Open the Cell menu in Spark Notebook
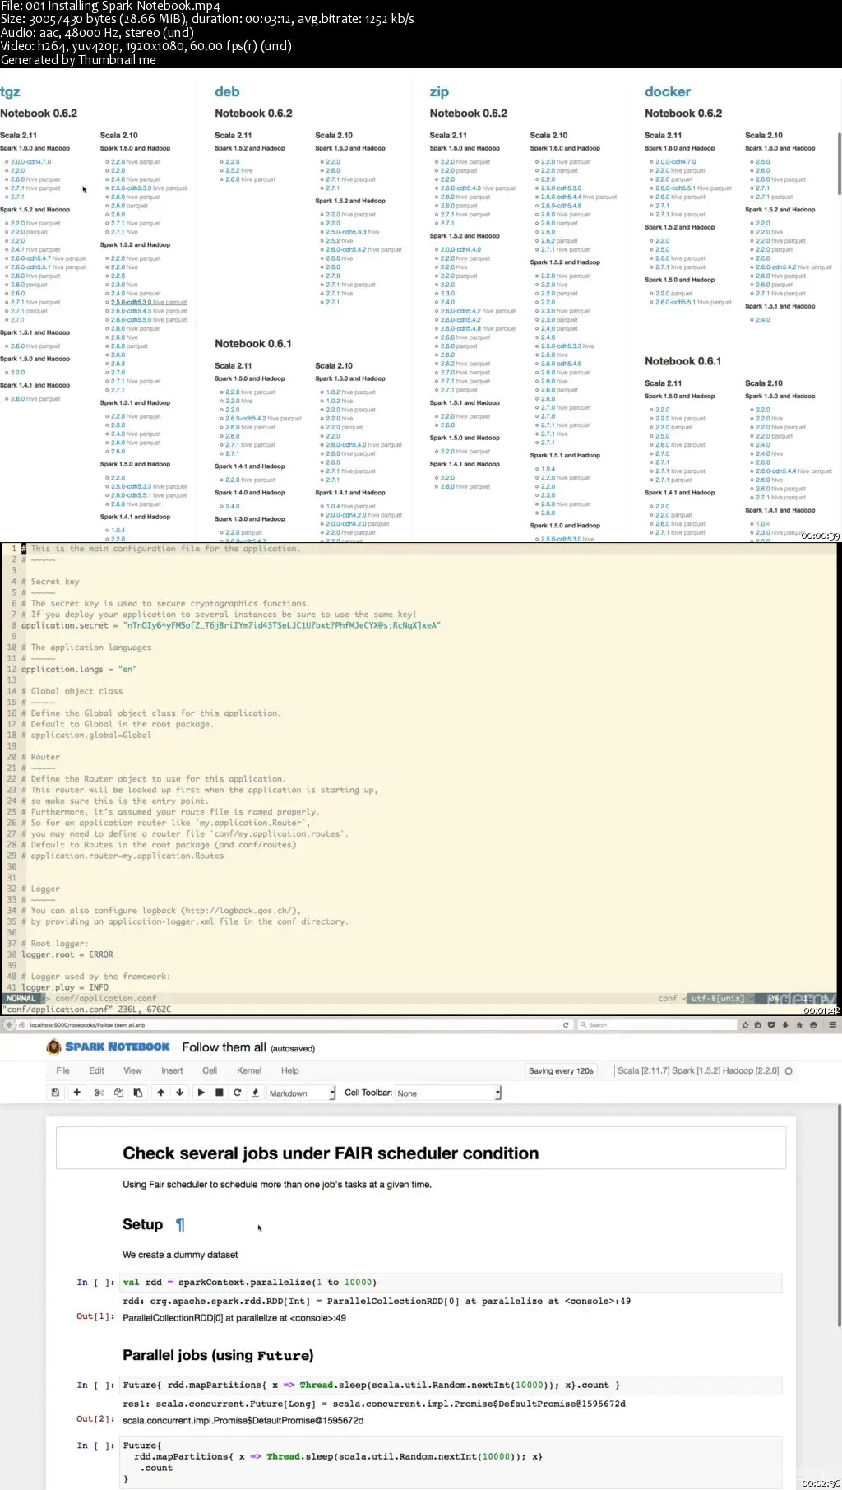The image size is (842, 1490). (x=210, y=1071)
